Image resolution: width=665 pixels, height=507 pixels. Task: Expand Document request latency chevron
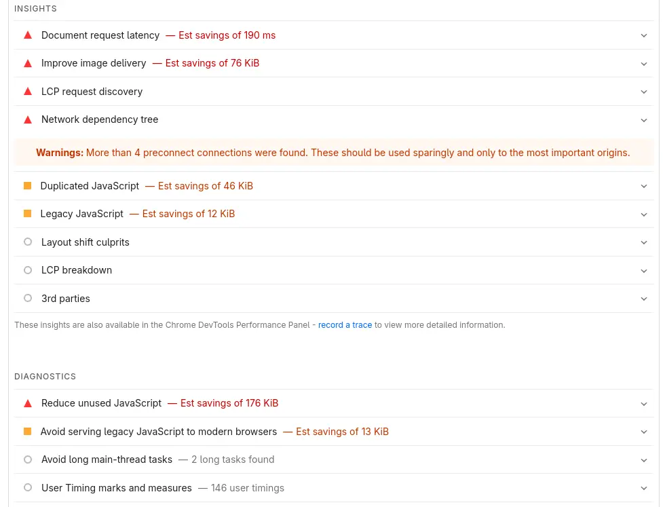pos(644,35)
